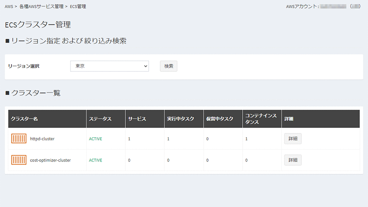Click the AWSアカウント label at top right

pyautogui.click(x=302, y=6)
